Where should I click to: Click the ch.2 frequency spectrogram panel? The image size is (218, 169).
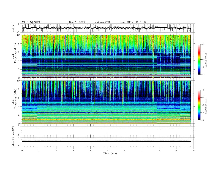pyautogui.click(x=106, y=102)
